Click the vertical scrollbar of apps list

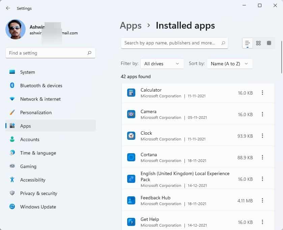[282, 57]
